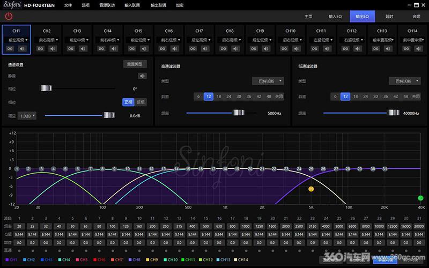Open CH14 前中置中频 dropdown

click(412, 40)
